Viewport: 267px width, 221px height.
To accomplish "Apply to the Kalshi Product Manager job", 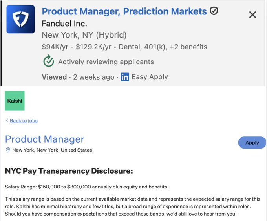I will [x=252, y=143].
